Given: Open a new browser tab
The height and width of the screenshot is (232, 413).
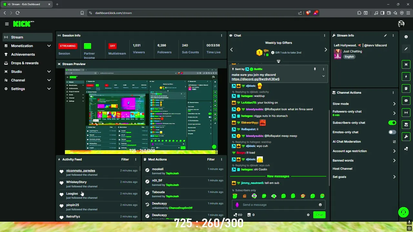Looking at the screenshot, I should tap(57, 4).
